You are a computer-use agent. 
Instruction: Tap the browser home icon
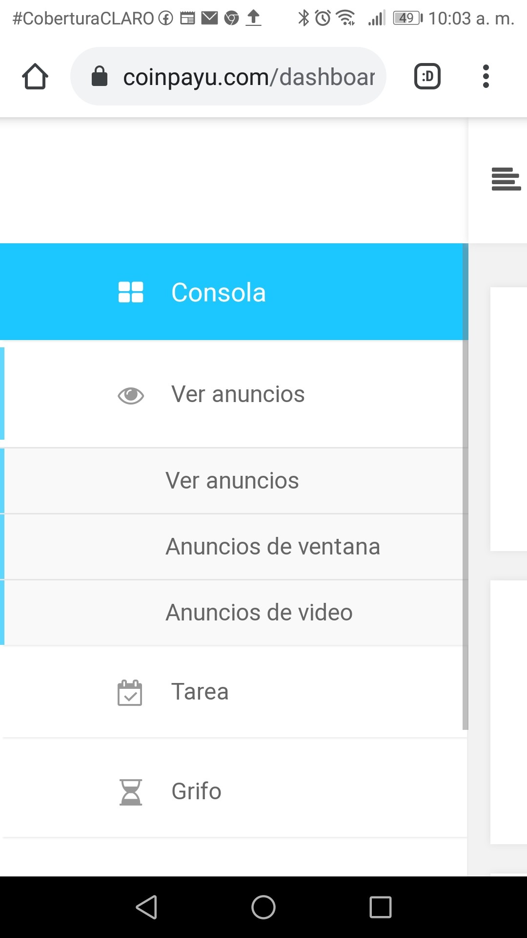(35, 77)
